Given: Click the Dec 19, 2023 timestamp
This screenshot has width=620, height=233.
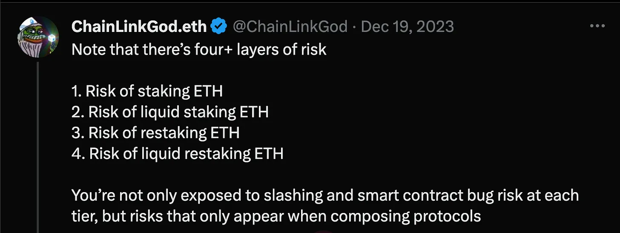Looking at the screenshot, I should click(x=407, y=27).
